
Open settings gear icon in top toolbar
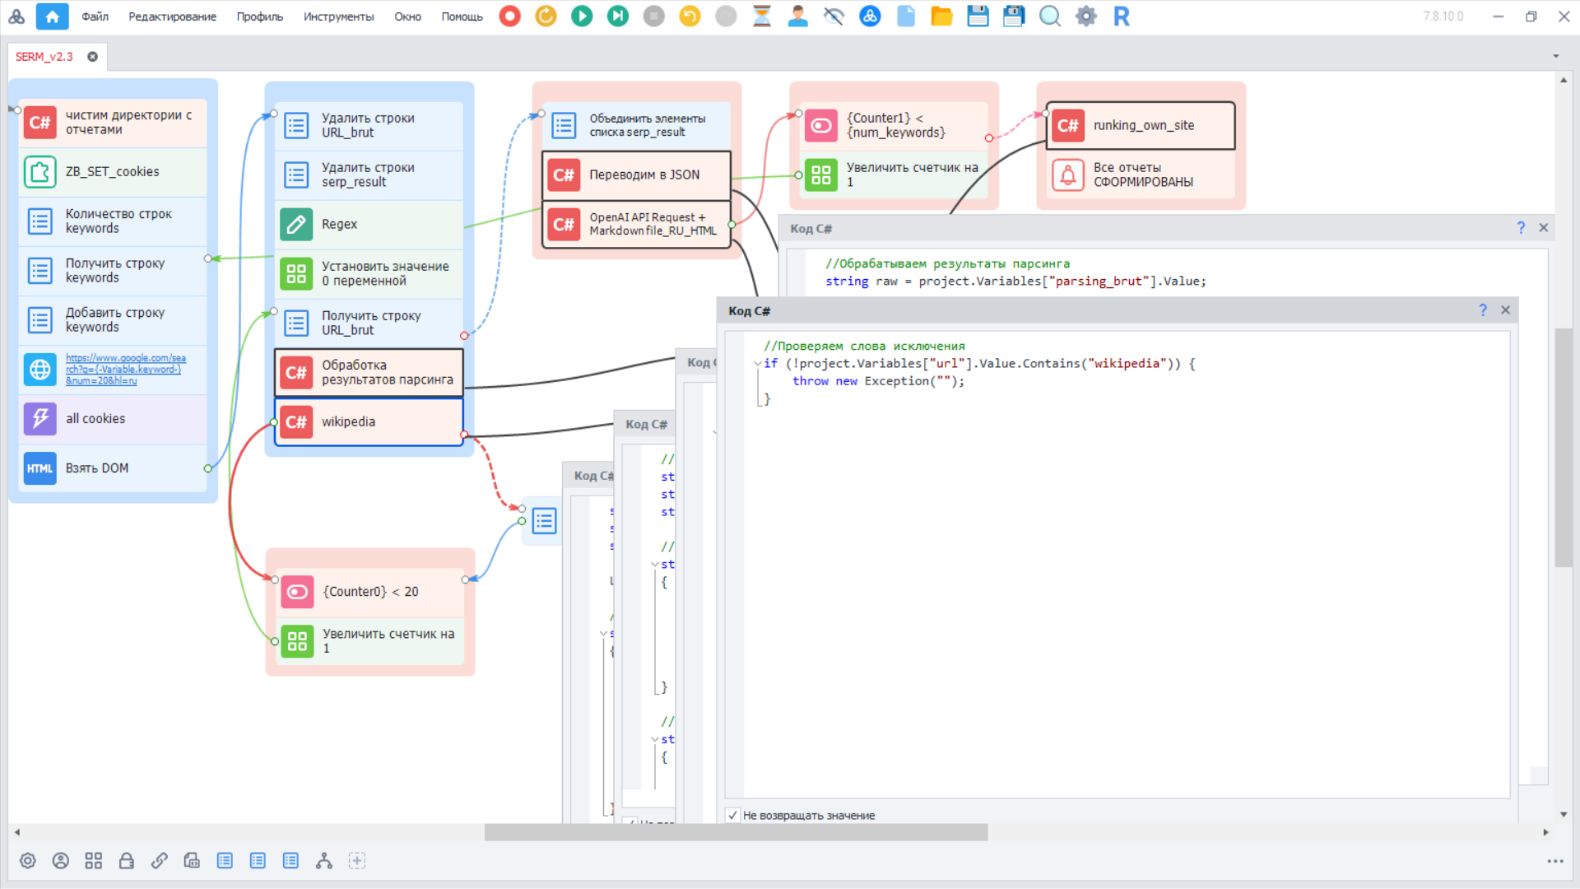tap(1086, 16)
